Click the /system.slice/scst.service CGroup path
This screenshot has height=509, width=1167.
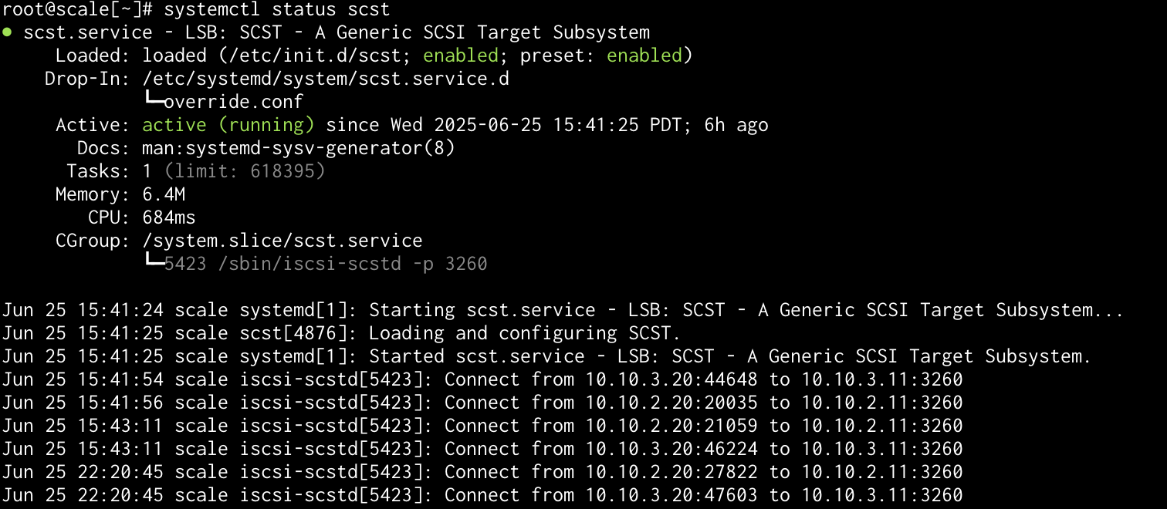(x=282, y=241)
